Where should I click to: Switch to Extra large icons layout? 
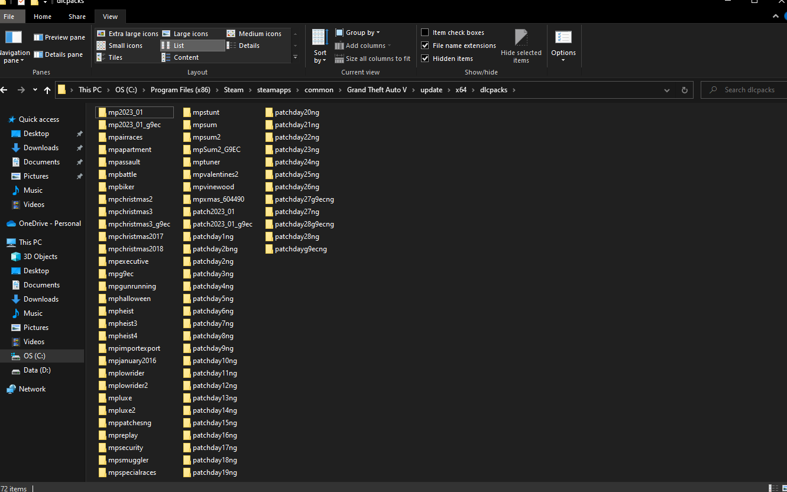128,34
